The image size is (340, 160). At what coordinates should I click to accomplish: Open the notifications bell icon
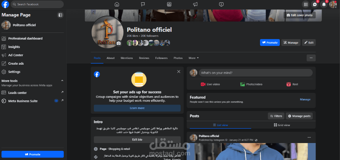[x=324, y=4]
